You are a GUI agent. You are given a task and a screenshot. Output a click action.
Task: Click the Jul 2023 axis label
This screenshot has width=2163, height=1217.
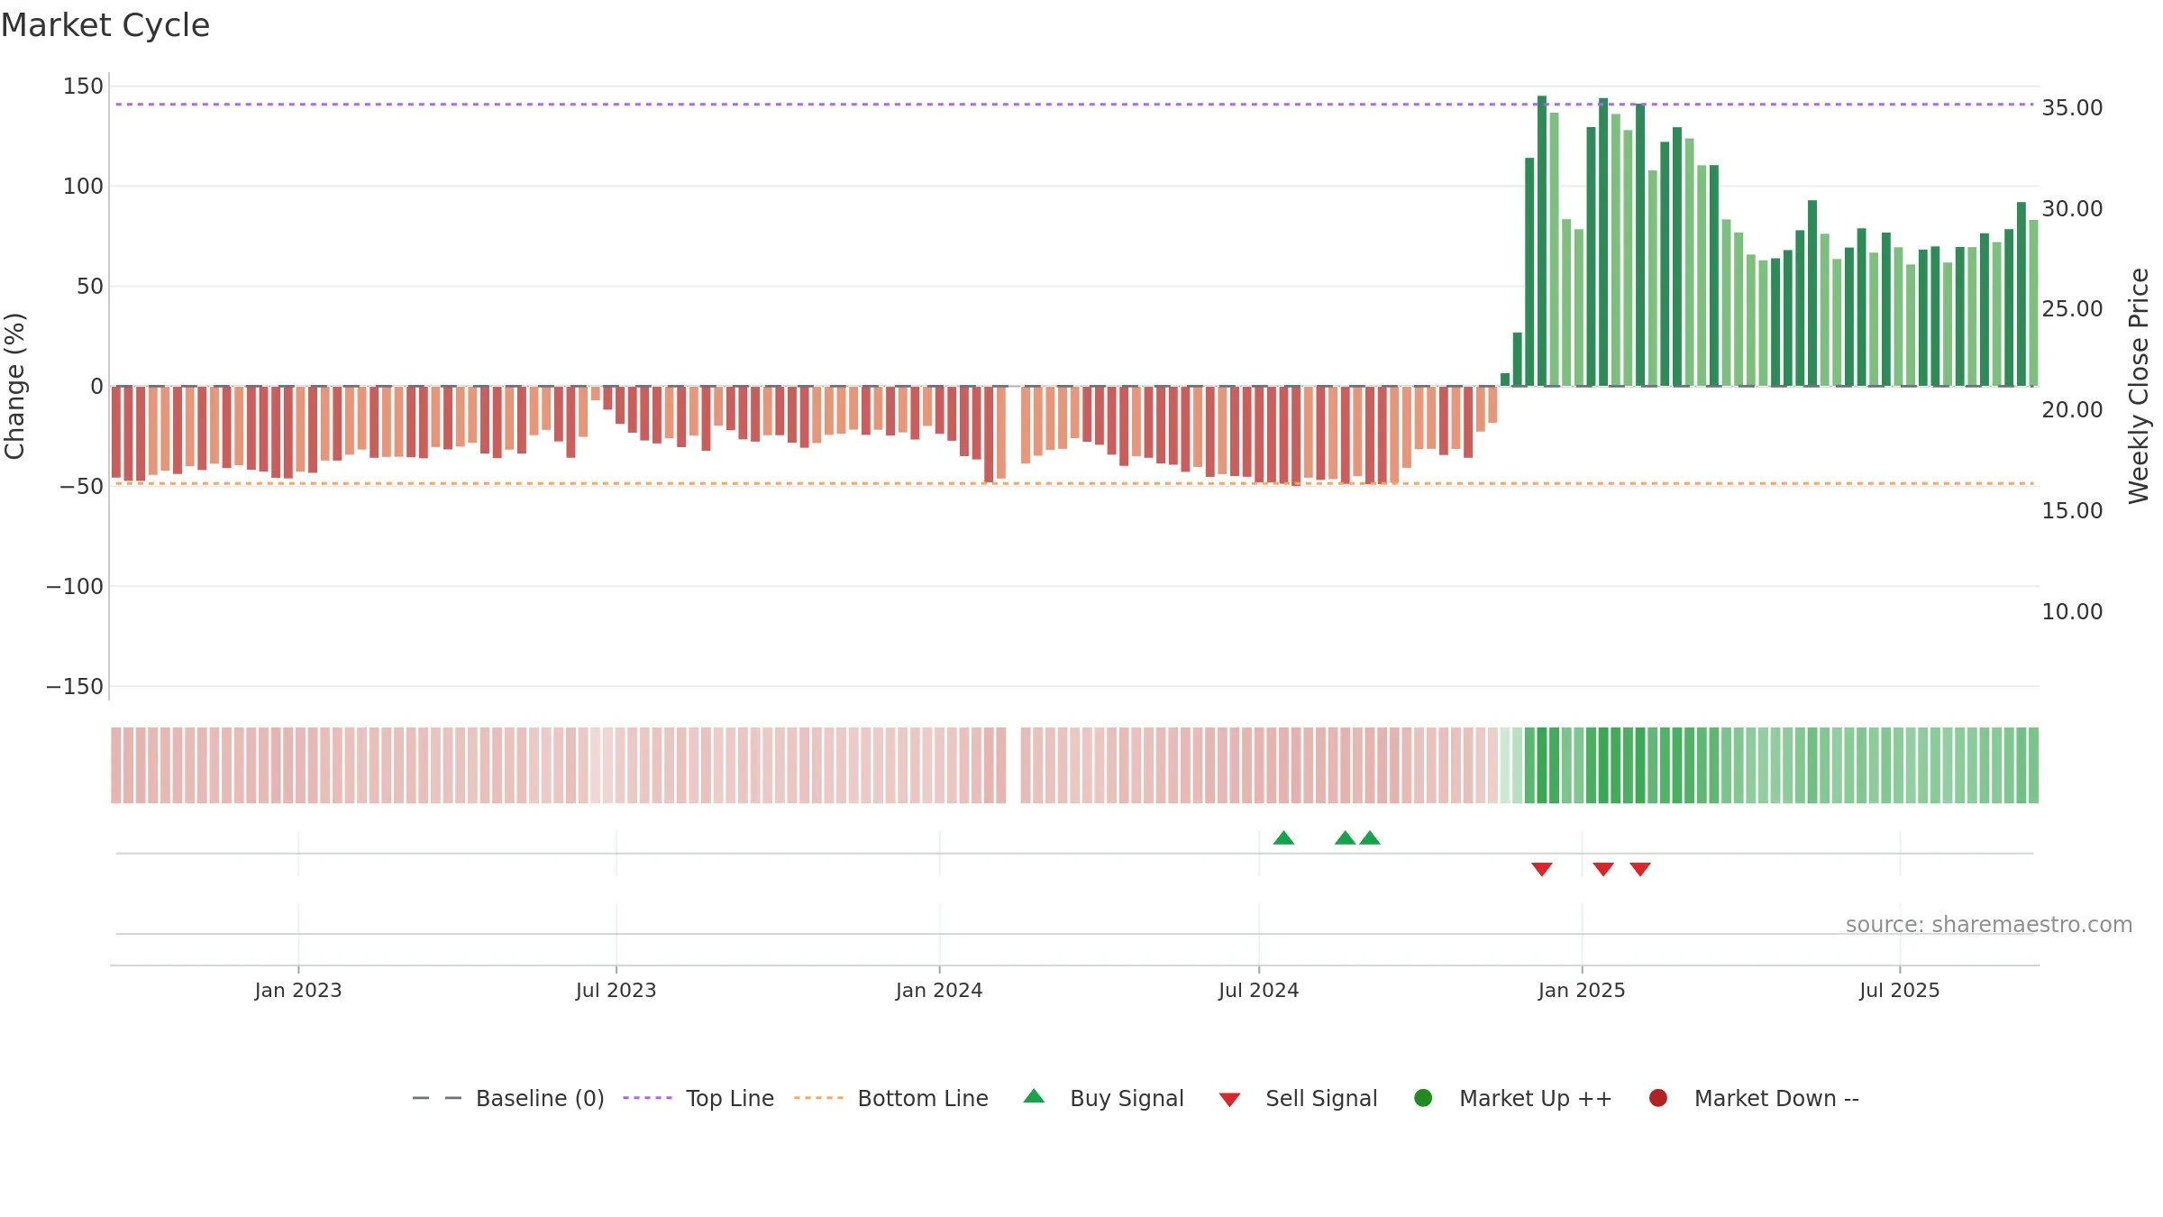pos(616,991)
